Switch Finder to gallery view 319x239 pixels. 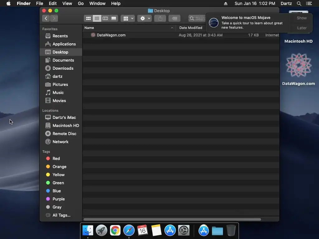tap(114, 18)
